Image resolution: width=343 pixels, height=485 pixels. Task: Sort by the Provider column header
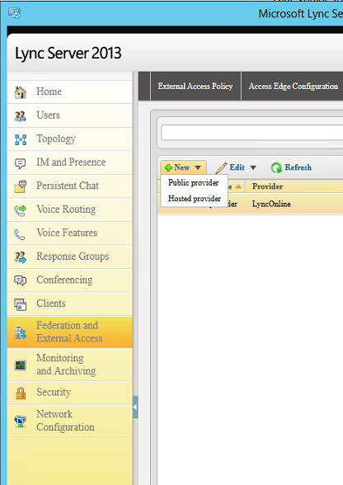267,186
